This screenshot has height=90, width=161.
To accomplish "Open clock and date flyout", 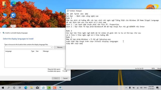I will pyautogui.click(x=151, y=88).
